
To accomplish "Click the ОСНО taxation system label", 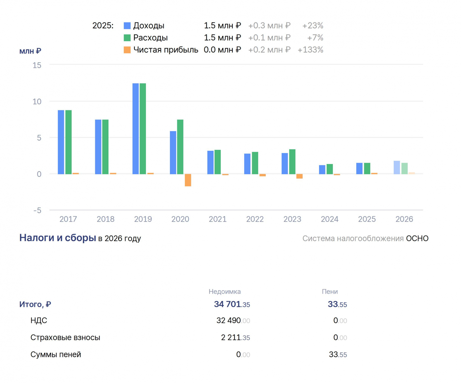I will (417, 239).
